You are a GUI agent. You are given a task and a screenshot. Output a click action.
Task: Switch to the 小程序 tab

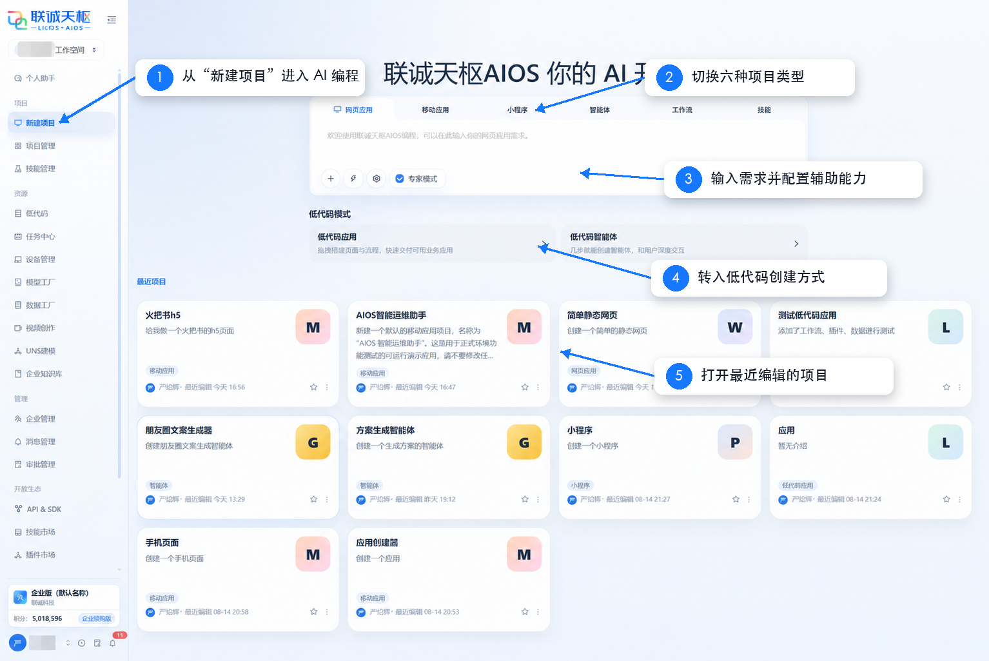click(517, 110)
